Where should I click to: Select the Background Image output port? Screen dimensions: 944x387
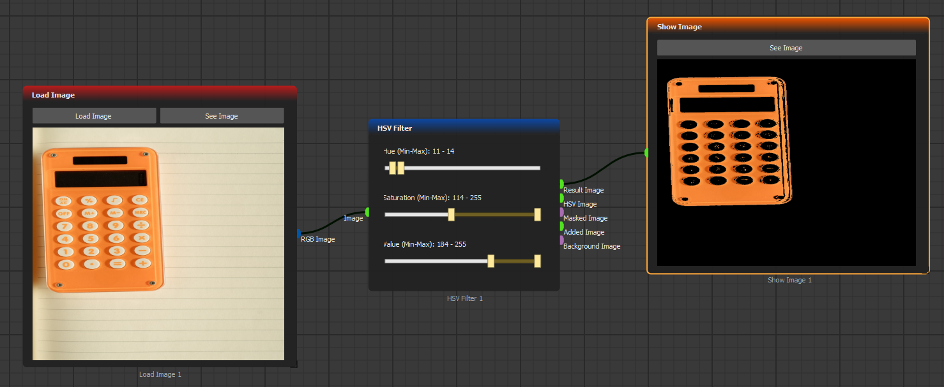coord(561,240)
